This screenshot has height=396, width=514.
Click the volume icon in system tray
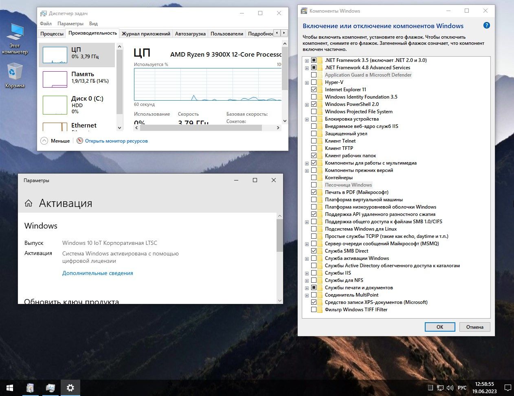click(x=450, y=388)
